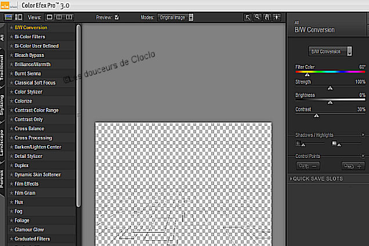Viewport: 369px width, 246px height.
Task: Favorite the Bleach Bypass filter star
Action: [x=11, y=55]
